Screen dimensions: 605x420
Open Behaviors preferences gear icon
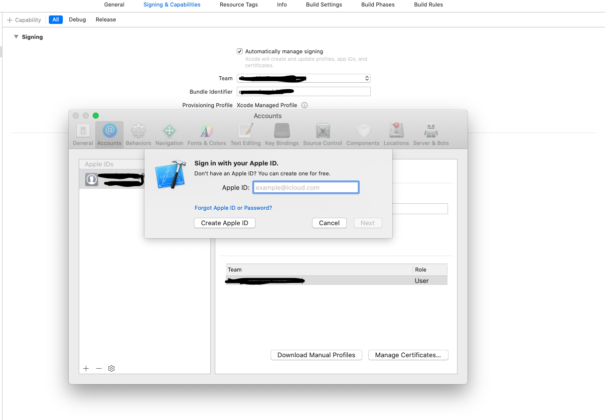coord(138,131)
